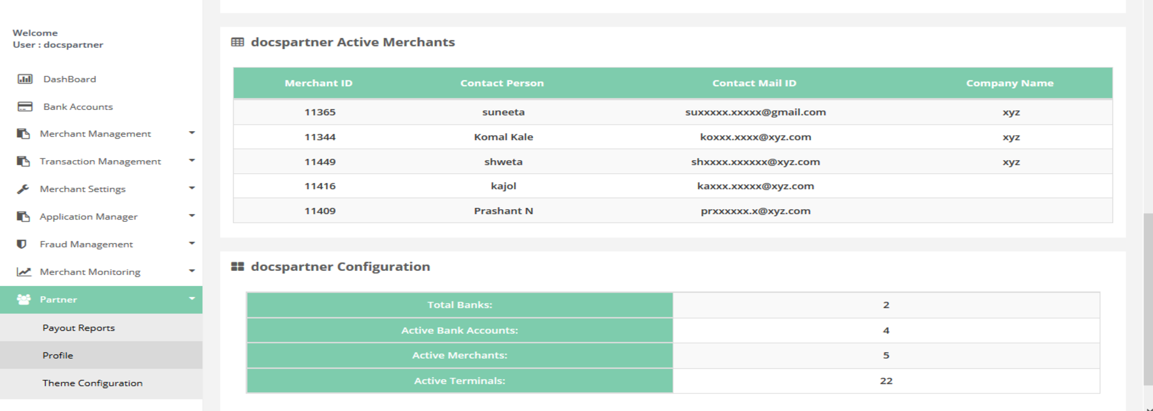Viewport: 1153px width, 411px height.
Task: Open the Bank Accounts link
Action: pos(78,107)
